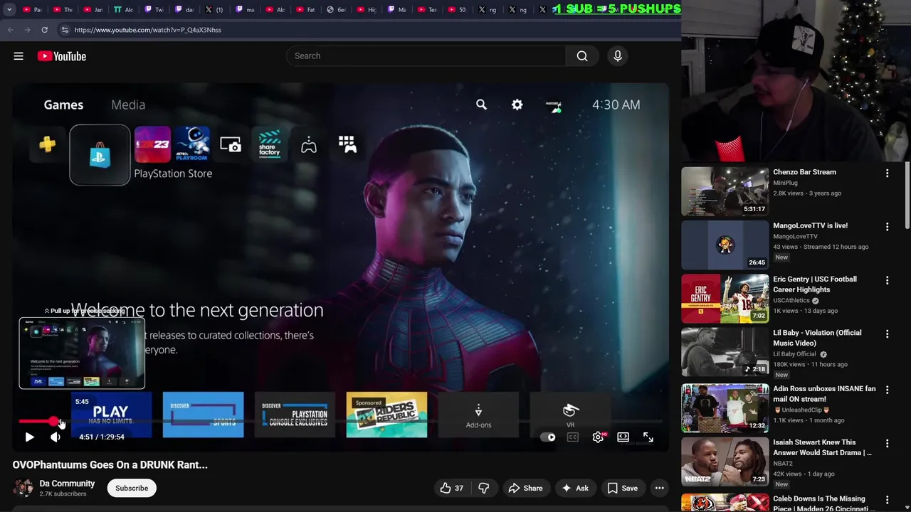Open the player settings gear

click(598, 437)
